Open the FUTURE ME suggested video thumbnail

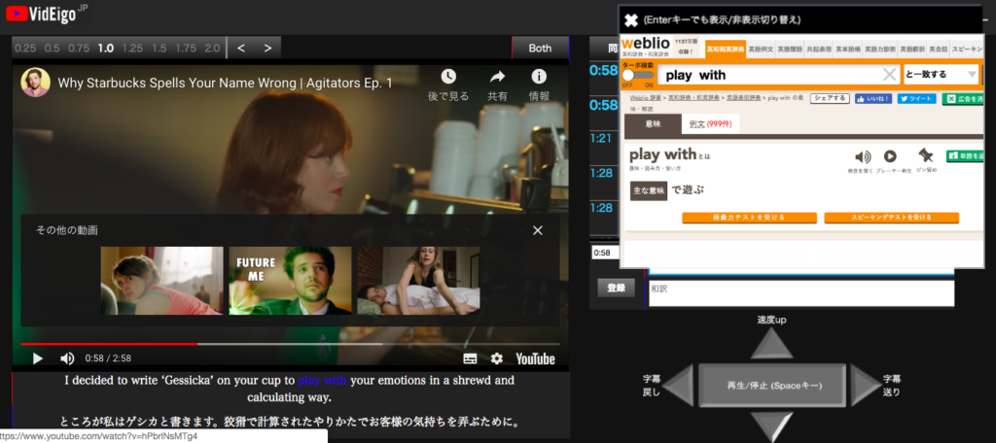[290, 281]
